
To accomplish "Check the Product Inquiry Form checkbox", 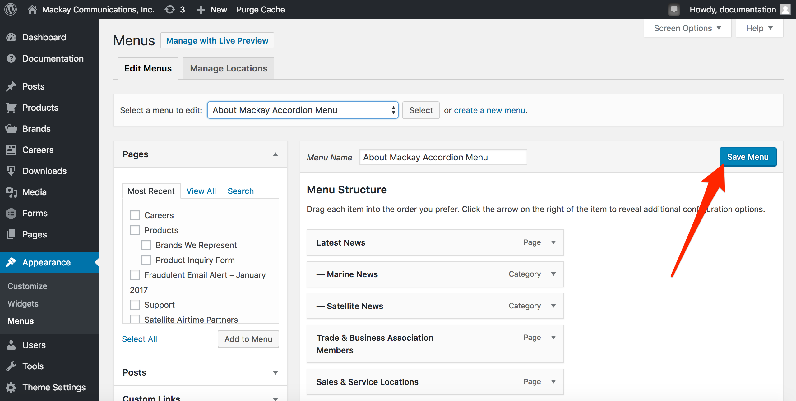I will click(146, 260).
